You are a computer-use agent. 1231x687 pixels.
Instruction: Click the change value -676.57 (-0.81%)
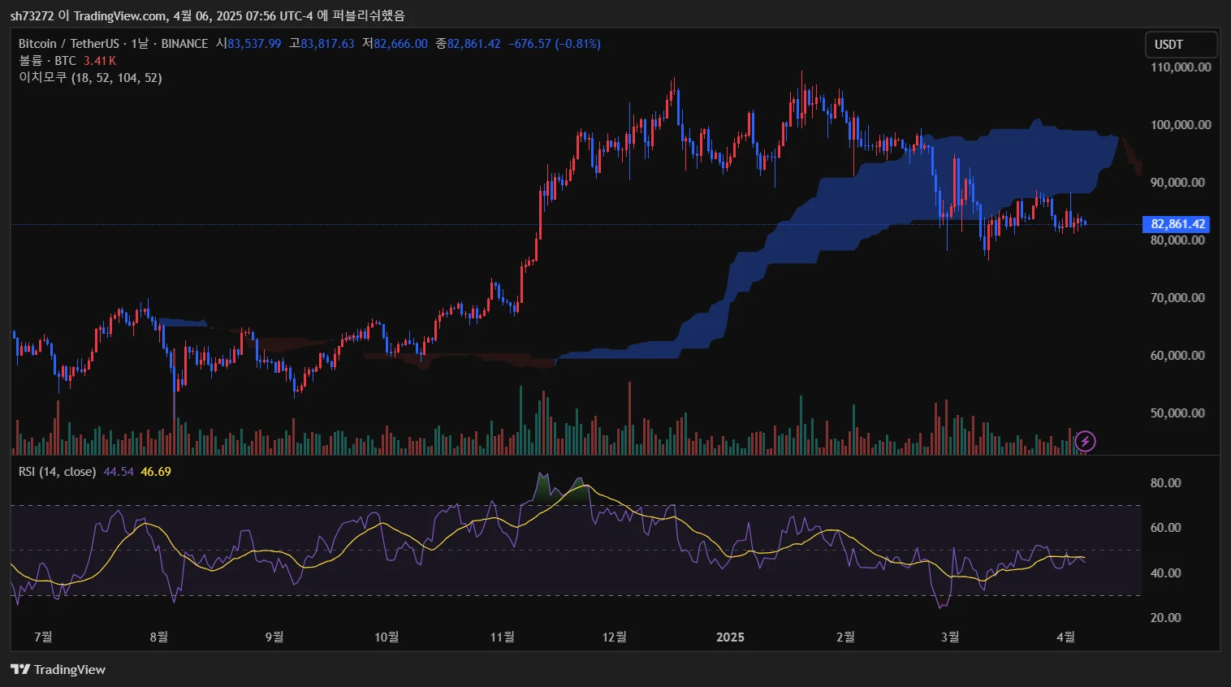pyautogui.click(x=555, y=44)
